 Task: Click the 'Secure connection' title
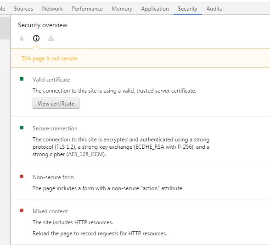pos(55,128)
